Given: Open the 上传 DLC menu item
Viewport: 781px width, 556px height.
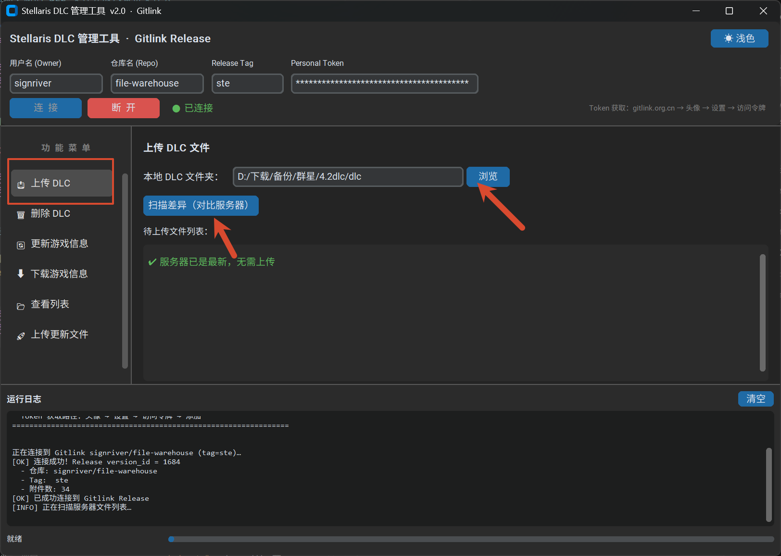Looking at the screenshot, I should click(62, 183).
